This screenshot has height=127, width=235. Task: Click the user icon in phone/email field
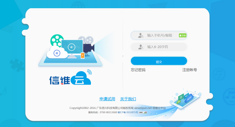tap(140, 35)
